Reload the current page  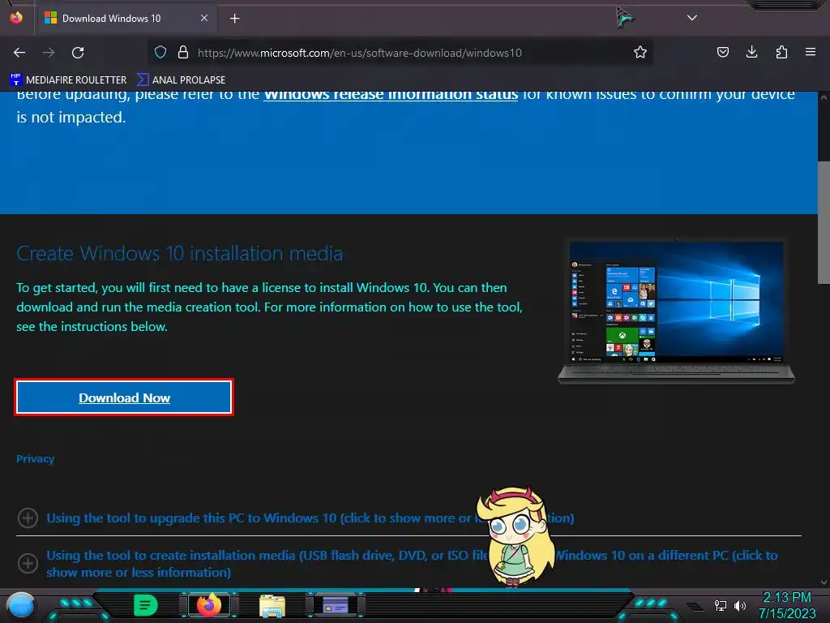pyautogui.click(x=78, y=53)
